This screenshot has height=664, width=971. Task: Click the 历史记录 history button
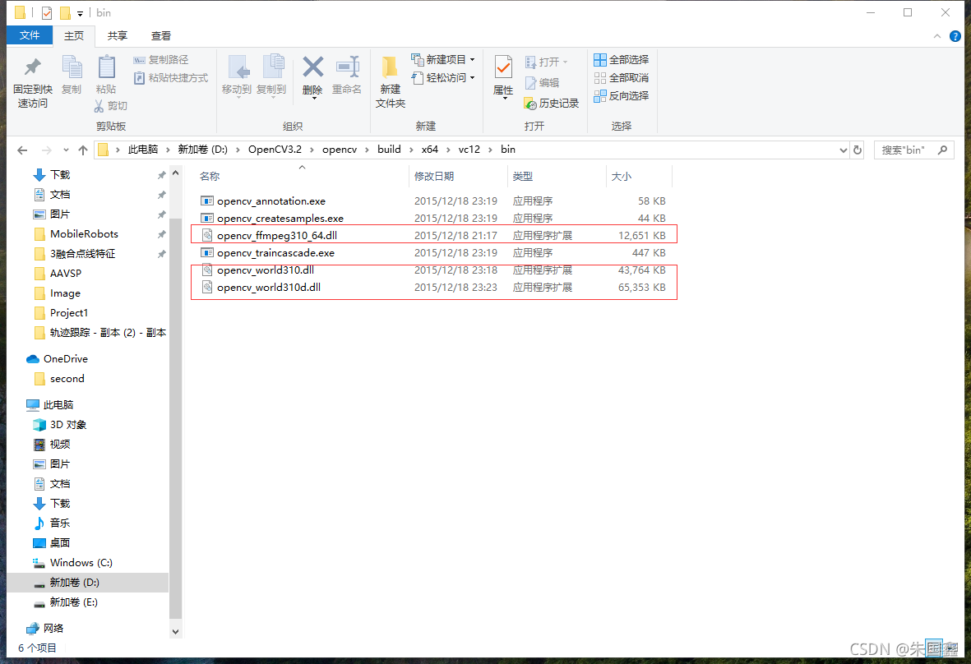pos(551,103)
